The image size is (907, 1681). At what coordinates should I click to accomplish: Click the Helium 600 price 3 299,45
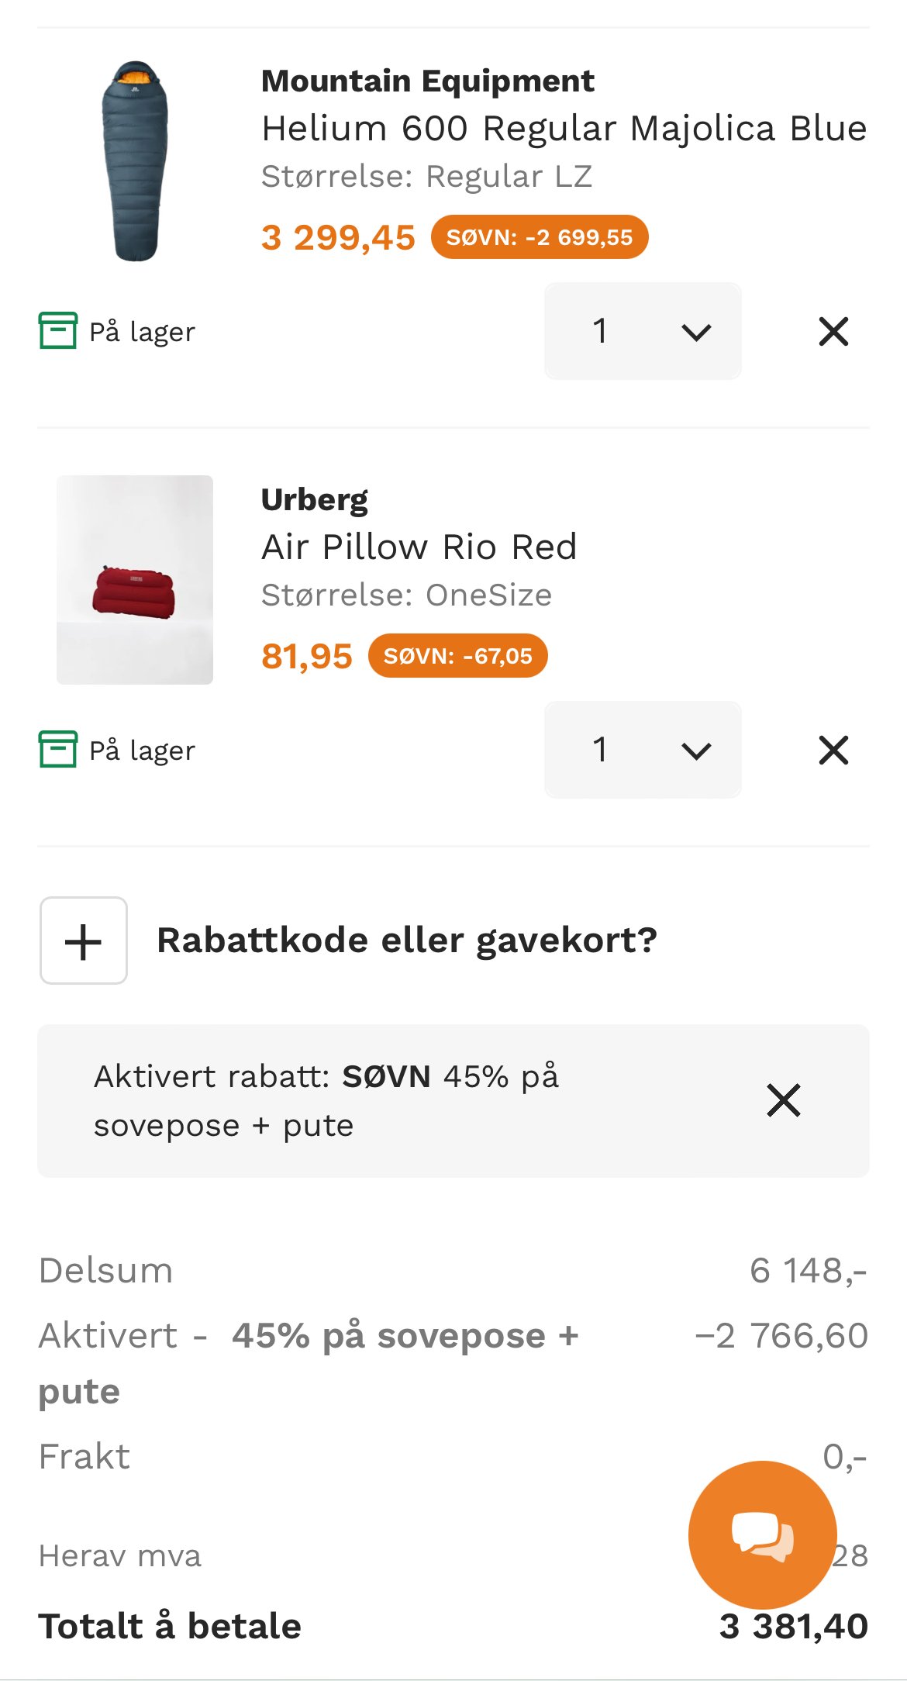[338, 237]
